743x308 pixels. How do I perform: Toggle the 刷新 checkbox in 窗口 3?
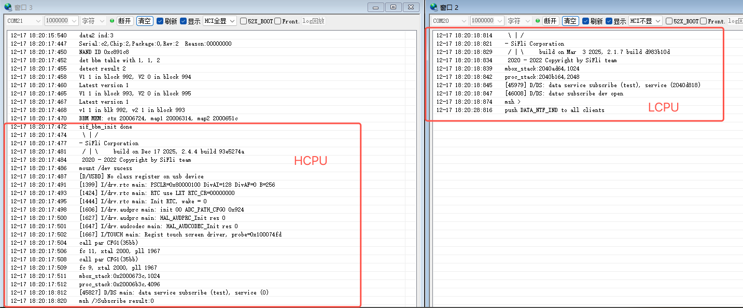[x=160, y=21]
